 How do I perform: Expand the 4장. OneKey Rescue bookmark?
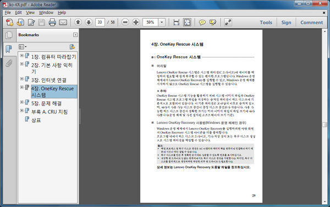[21, 87]
